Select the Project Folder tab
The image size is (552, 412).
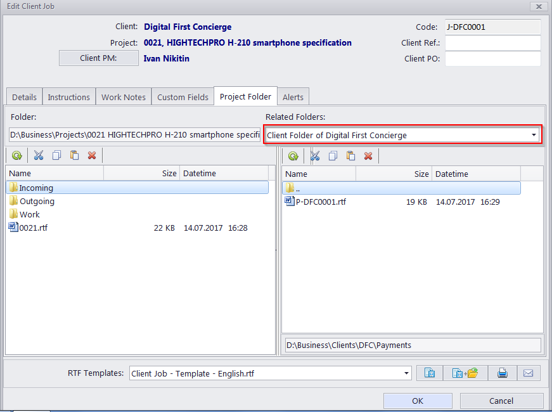(x=245, y=96)
